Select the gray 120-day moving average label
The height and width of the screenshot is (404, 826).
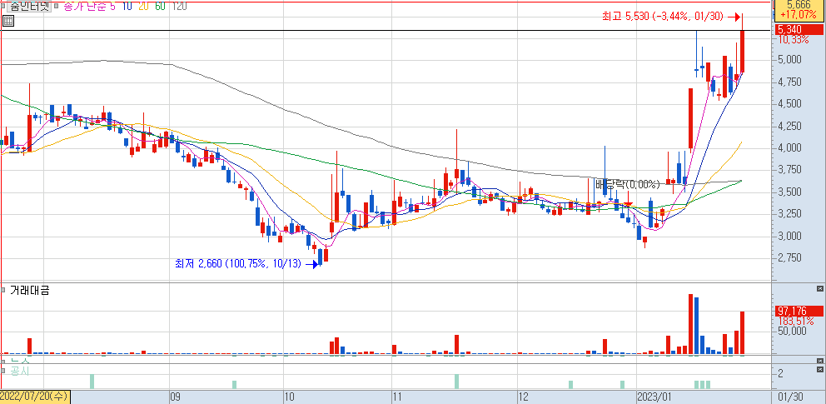[x=180, y=7]
